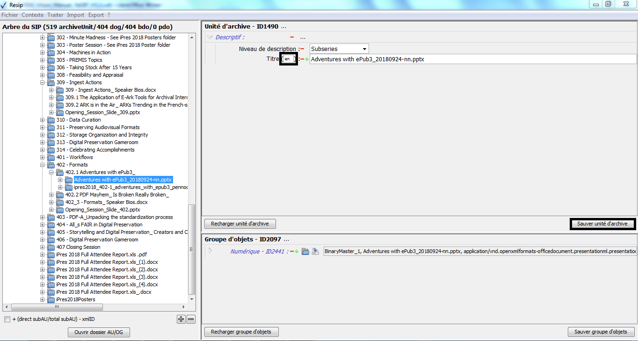
Task: Open the binary object's folder icon
Action: click(x=305, y=252)
